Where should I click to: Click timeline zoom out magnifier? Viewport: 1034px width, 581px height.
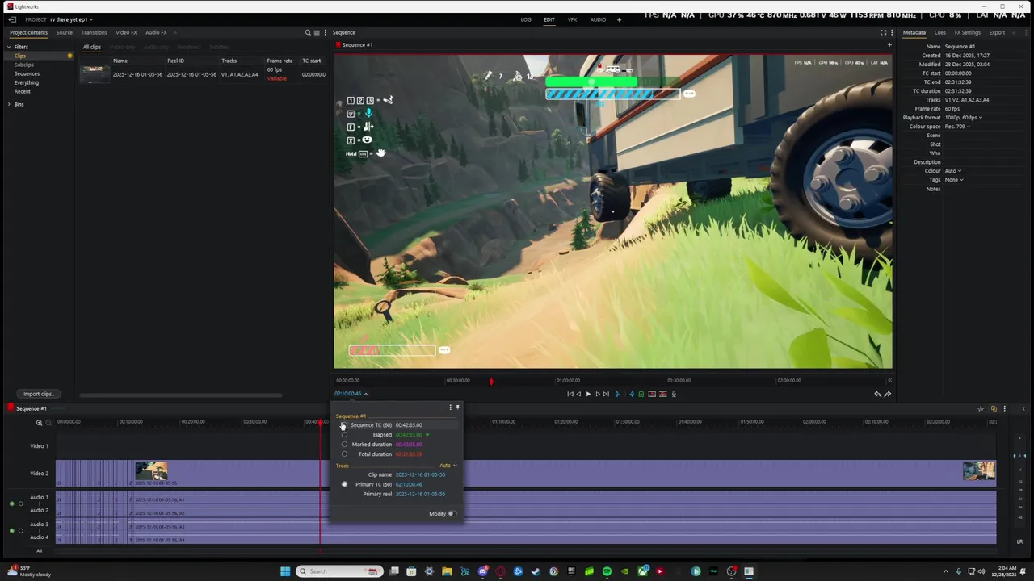(48, 423)
